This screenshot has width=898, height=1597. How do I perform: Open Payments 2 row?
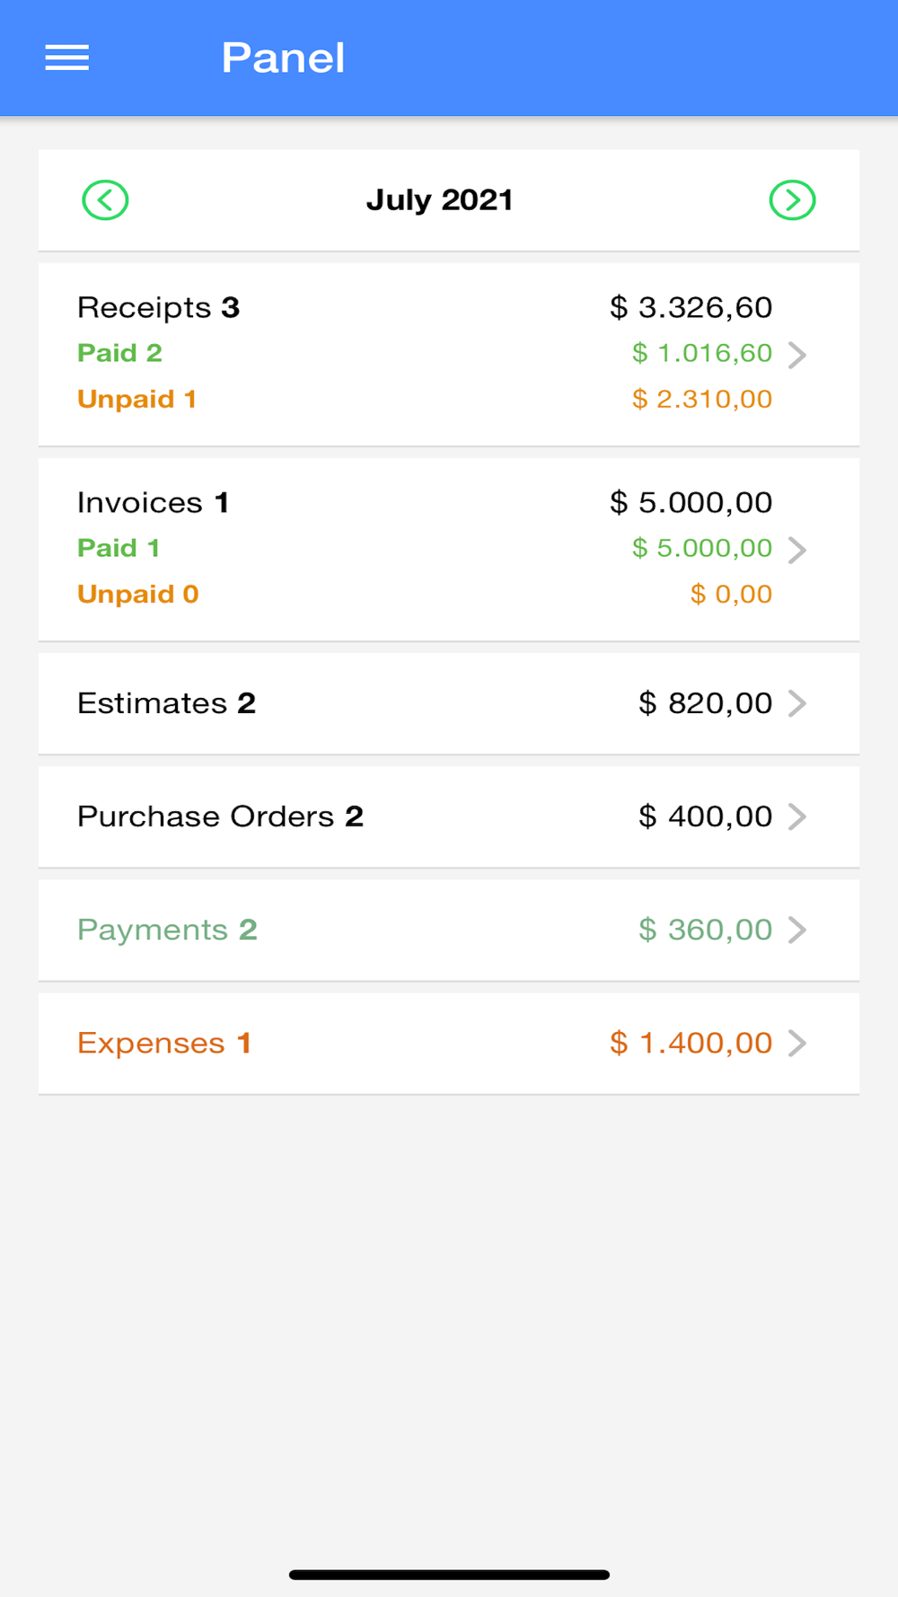tap(449, 930)
